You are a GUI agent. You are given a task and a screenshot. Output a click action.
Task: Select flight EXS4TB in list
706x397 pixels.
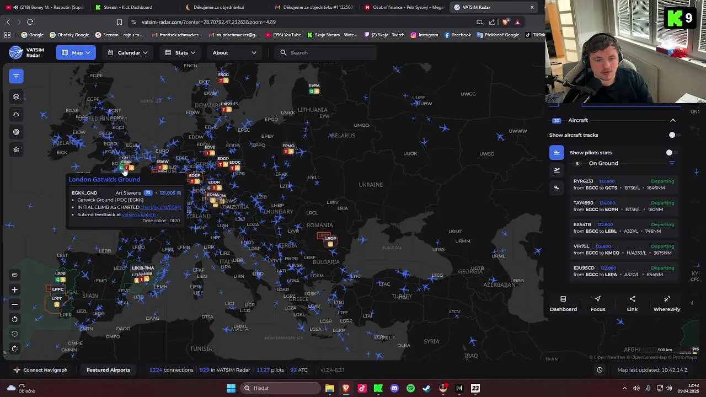[623, 228]
